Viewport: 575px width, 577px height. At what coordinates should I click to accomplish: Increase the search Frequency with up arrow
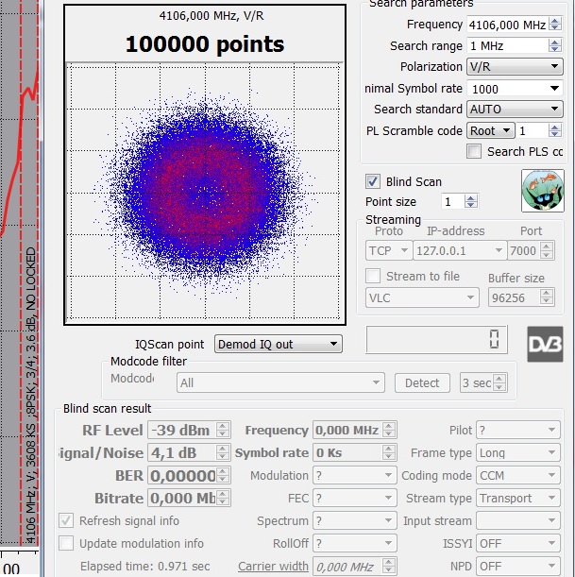point(555,20)
